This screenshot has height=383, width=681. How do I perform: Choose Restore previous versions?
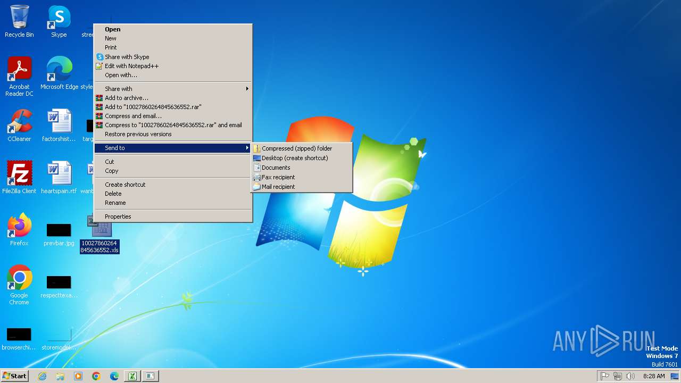(173, 134)
